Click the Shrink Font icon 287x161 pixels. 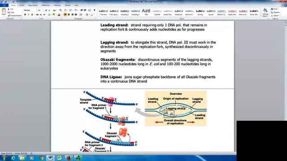pyautogui.click(x=49, y=10)
